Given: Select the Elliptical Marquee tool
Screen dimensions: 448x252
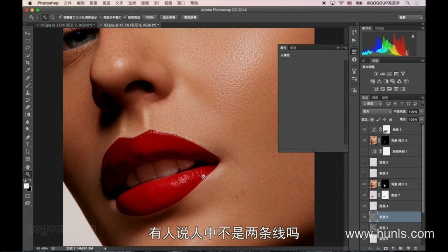Looking at the screenshot, I should [x=28, y=41].
